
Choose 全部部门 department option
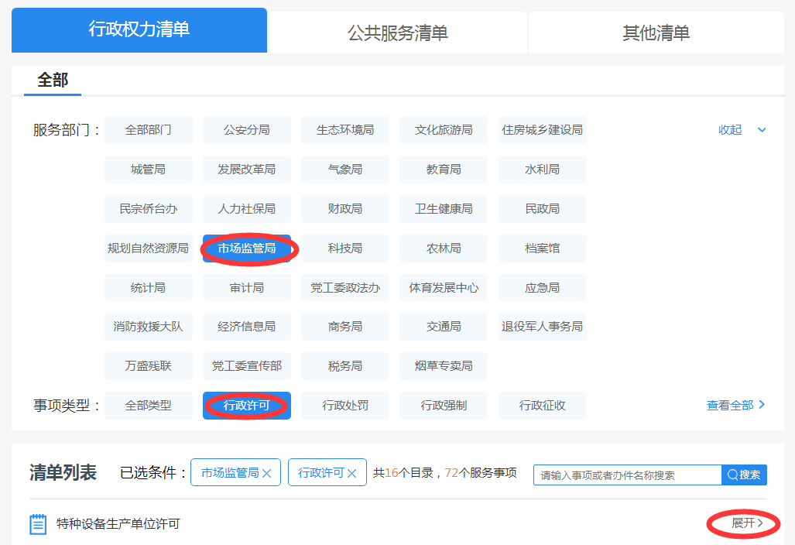[x=149, y=130]
